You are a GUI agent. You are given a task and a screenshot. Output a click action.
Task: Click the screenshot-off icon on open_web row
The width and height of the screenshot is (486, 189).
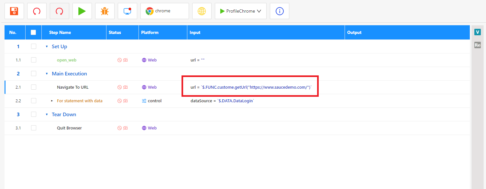(126, 60)
